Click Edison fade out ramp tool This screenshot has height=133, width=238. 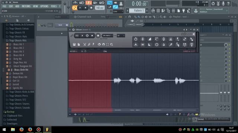tap(149, 45)
